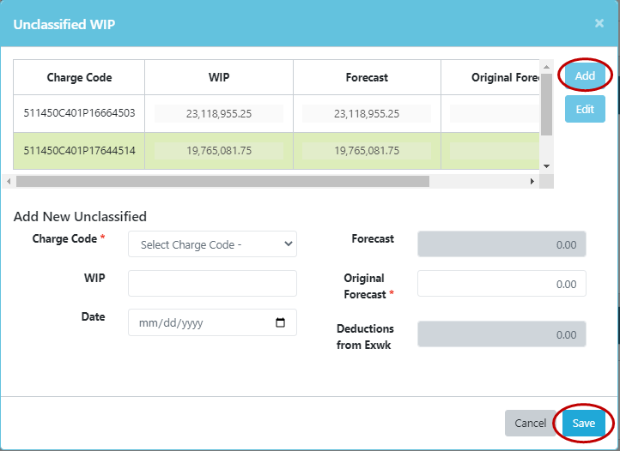Click the WIP column header
The image size is (620, 451).
click(x=219, y=77)
